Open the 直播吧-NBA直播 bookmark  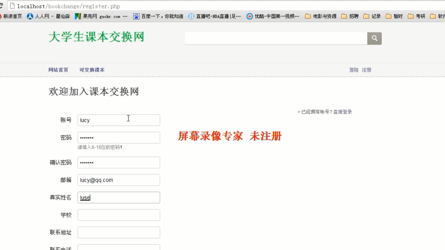pos(215,16)
